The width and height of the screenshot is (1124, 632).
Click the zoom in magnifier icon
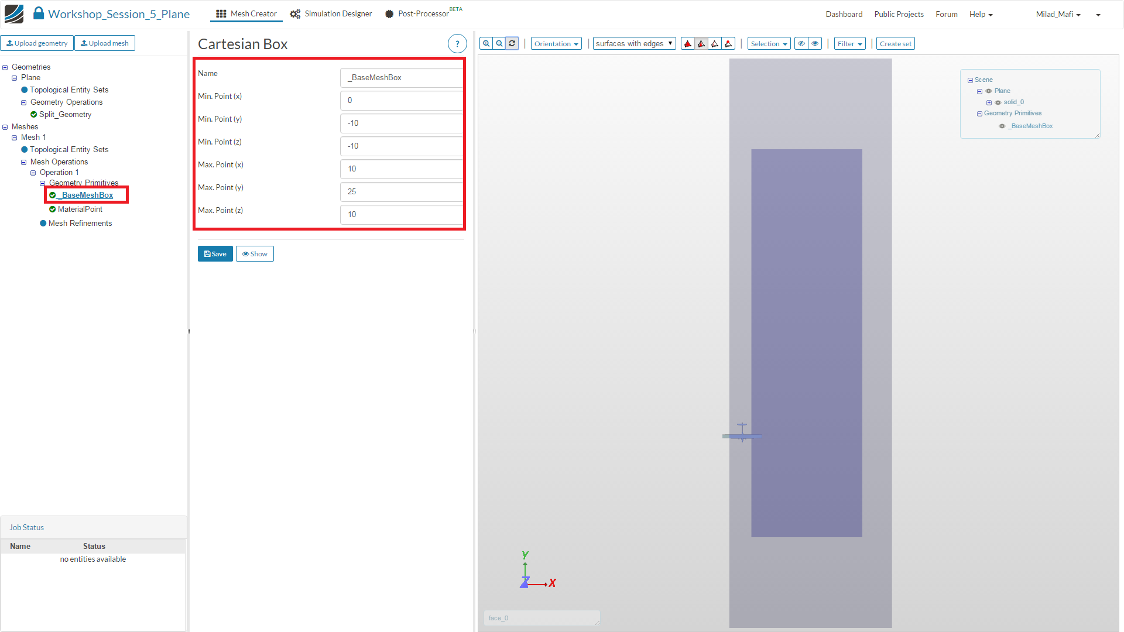click(x=486, y=43)
